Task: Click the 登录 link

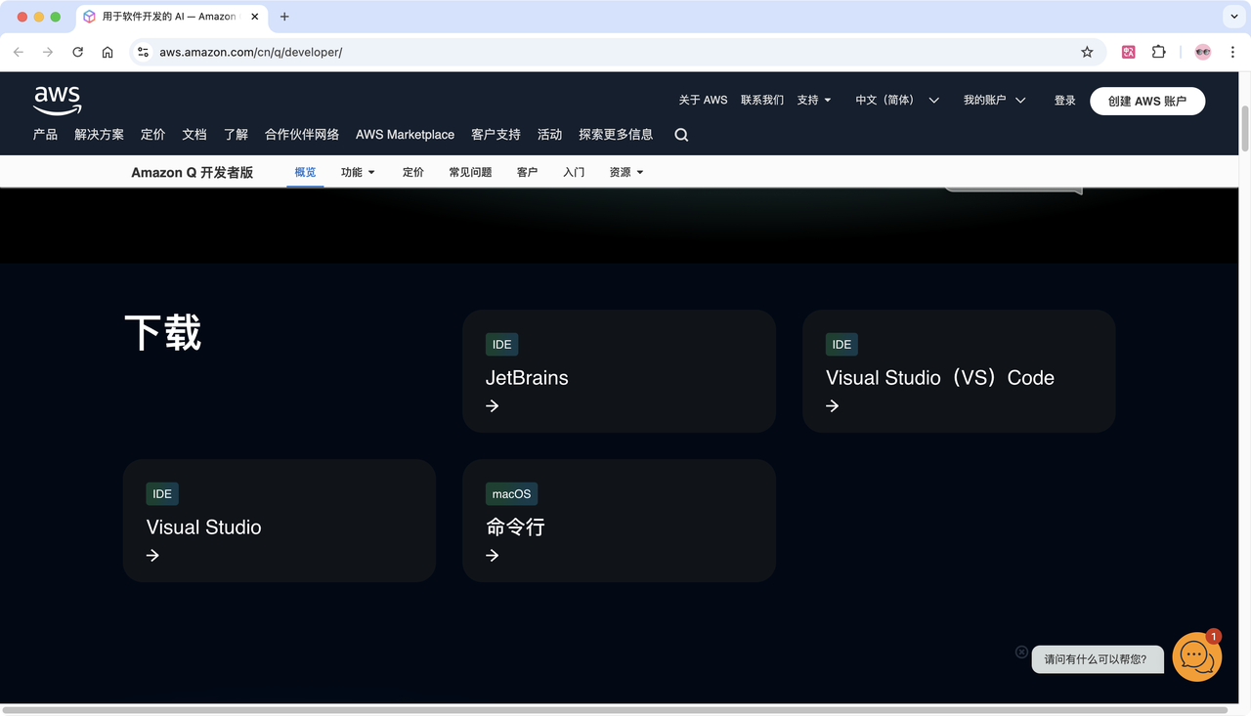Action: (1065, 100)
